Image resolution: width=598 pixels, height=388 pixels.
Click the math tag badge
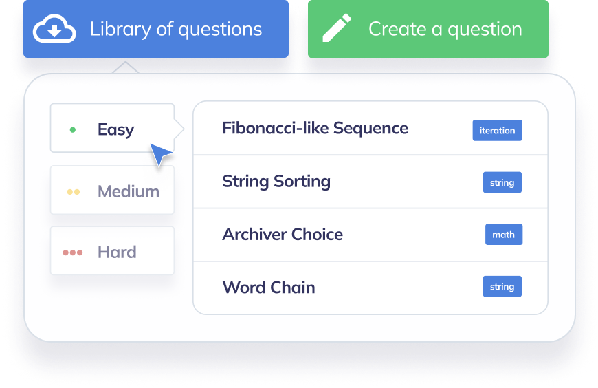coord(504,235)
